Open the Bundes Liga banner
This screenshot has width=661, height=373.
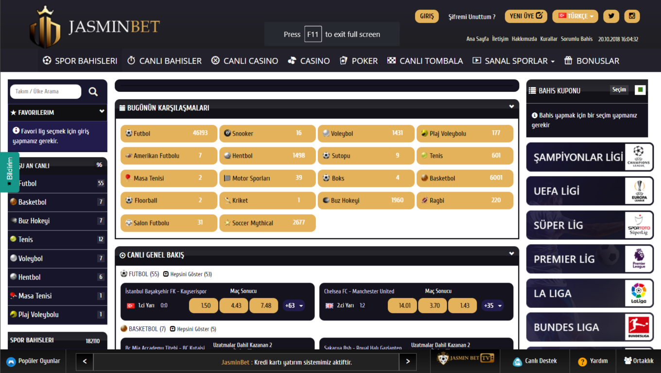[590, 327]
